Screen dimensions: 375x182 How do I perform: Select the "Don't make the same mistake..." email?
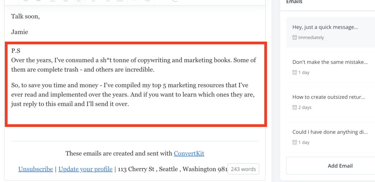[330, 62]
